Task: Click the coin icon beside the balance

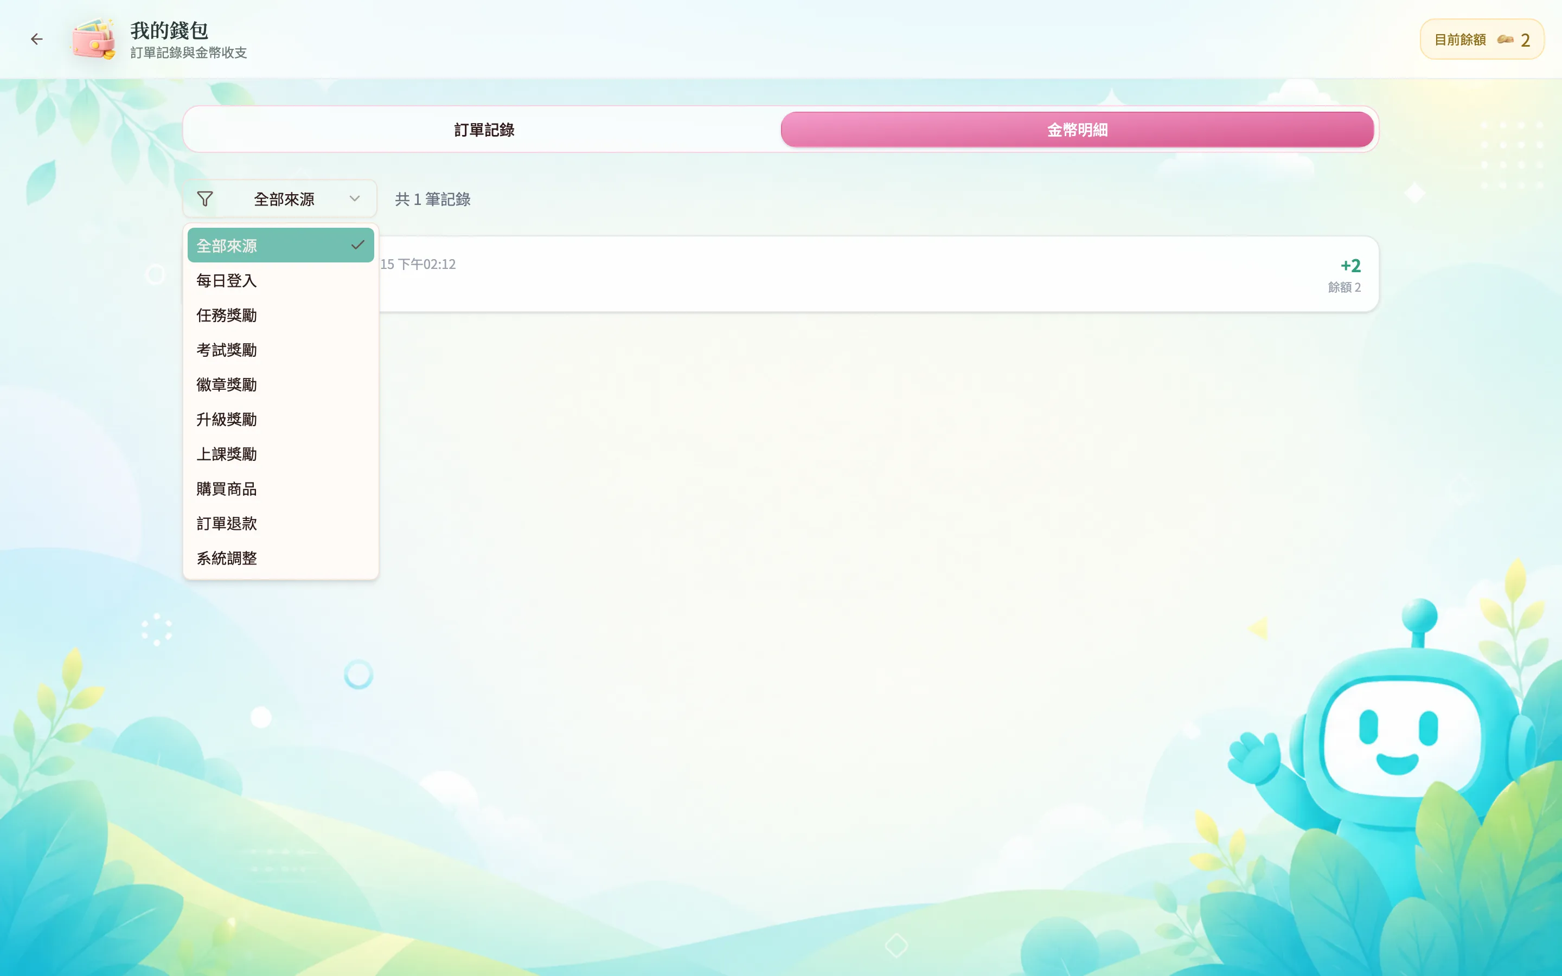Action: click(1505, 40)
